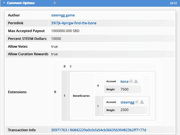This screenshot has height=135, width=180.
Task: Select the Allow Votes true value
Action: coord(54,47)
